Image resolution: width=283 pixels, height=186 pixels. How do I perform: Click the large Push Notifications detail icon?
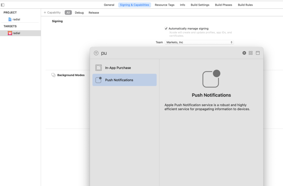pyautogui.click(x=211, y=78)
